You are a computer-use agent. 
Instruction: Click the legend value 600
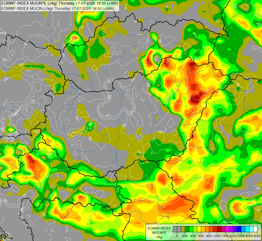click(201, 236)
